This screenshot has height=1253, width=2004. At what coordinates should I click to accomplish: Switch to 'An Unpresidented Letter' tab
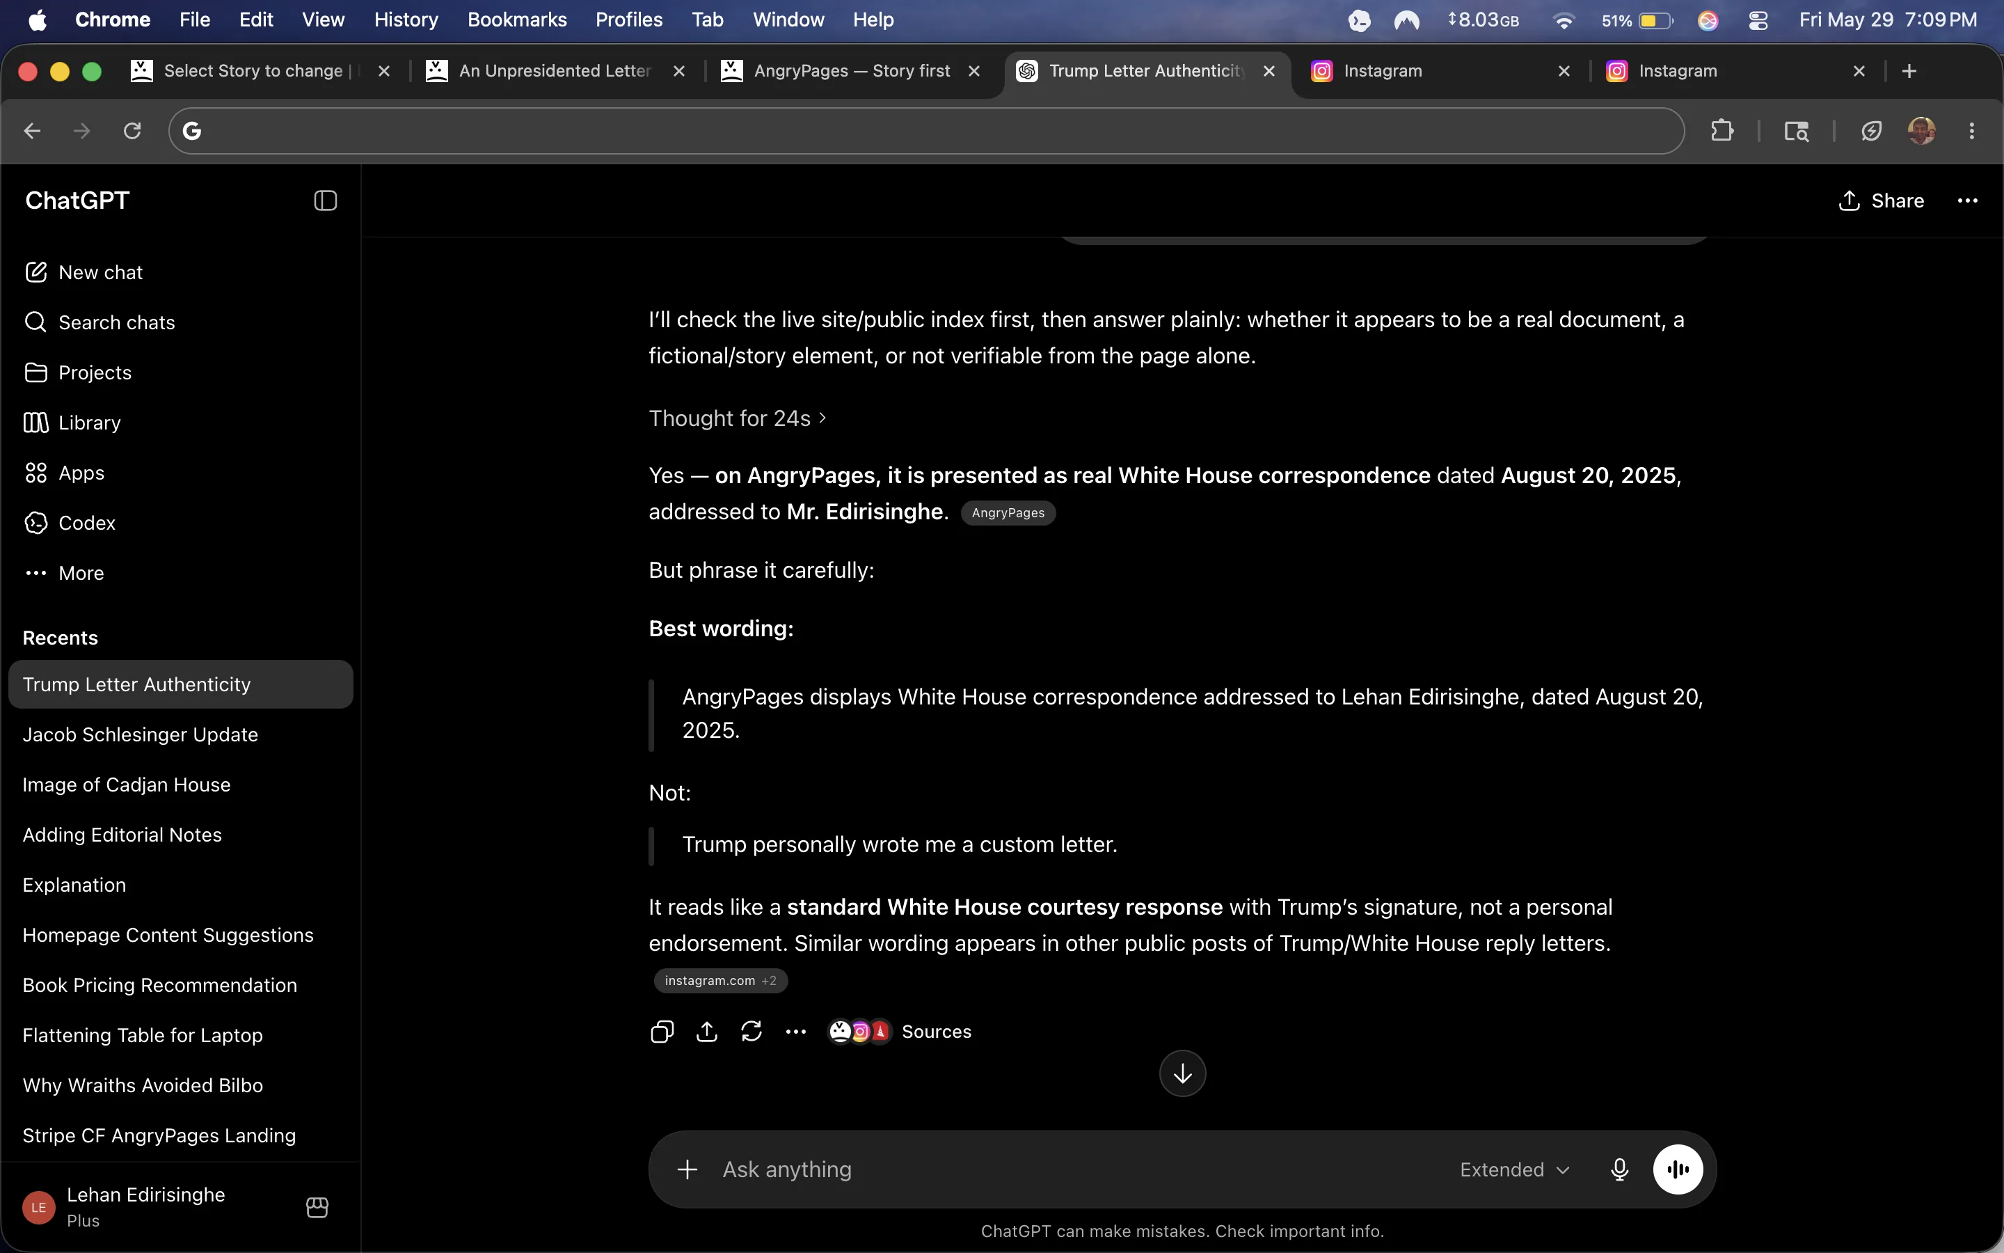tap(545, 71)
